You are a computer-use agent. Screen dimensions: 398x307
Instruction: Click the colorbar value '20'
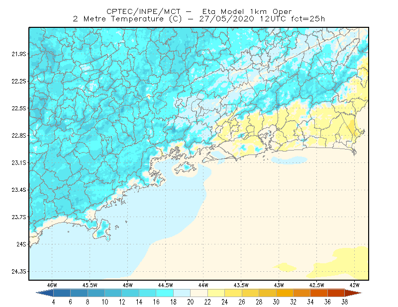[191, 302]
